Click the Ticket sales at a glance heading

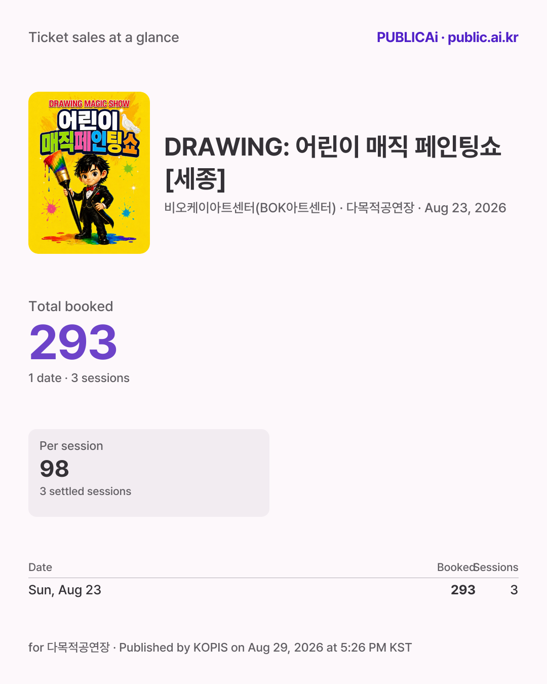click(x=104, y=37)
